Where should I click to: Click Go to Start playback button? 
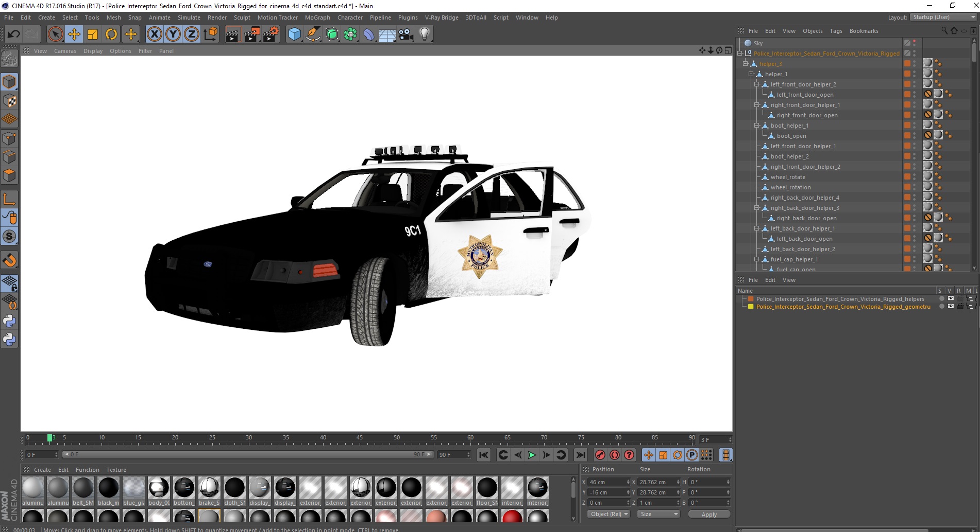point(483,455)
